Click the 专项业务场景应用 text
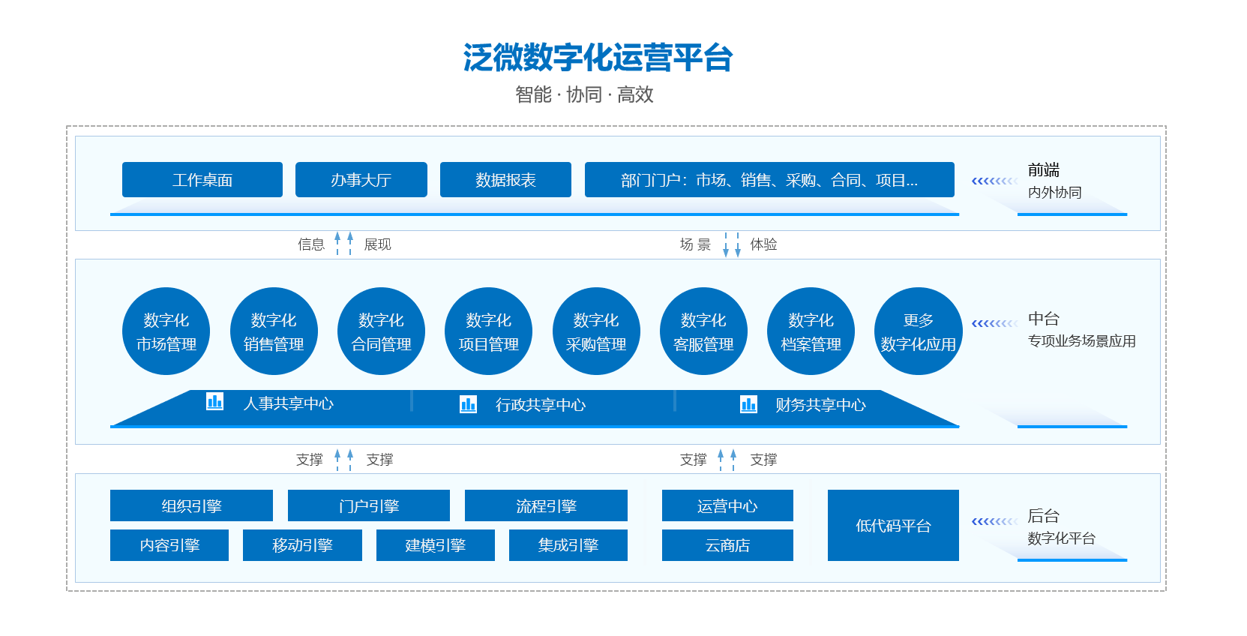The image size is (1247, 636). (x=1081, y=341)
